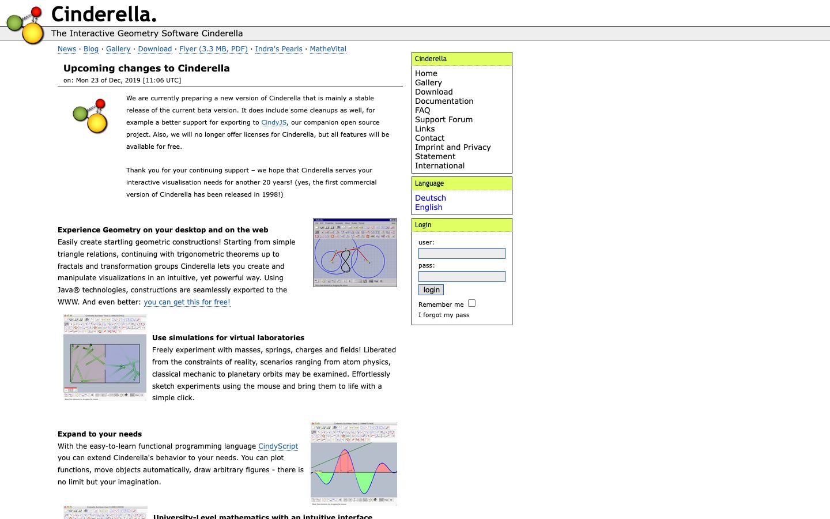
Task: Click the three-ball logo beside the news post
Action: pos(90,116)
